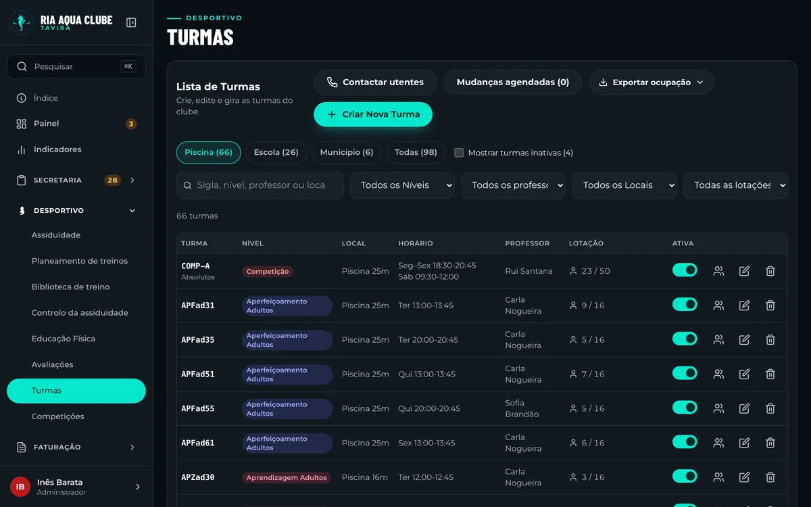Image resolution: width=811 pixels, height=507 pixels.
Task: Collapse the sidebar with the panel icon
Action: coord(132,22)
